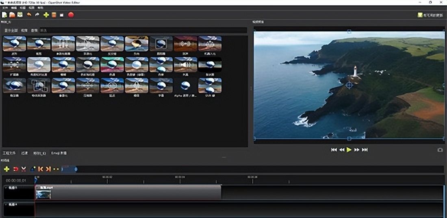Click the center crosshair handle in preview
The width and height of the screenshot is (447, 218).
click(349, 85)
